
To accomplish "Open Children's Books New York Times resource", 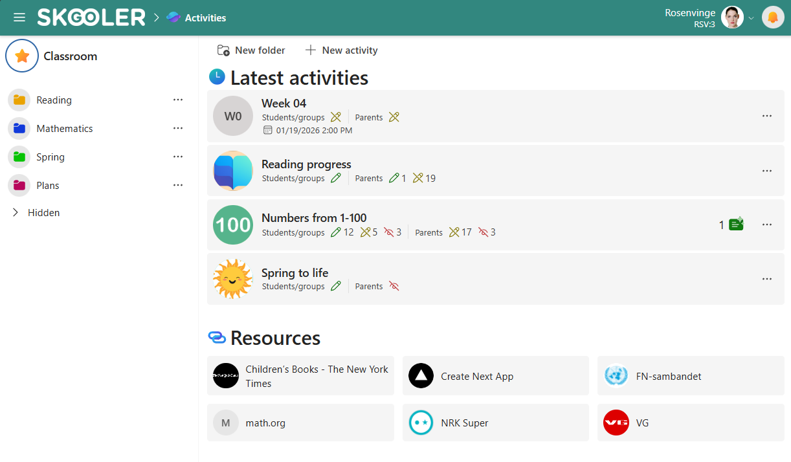I will tap(300, 376).
